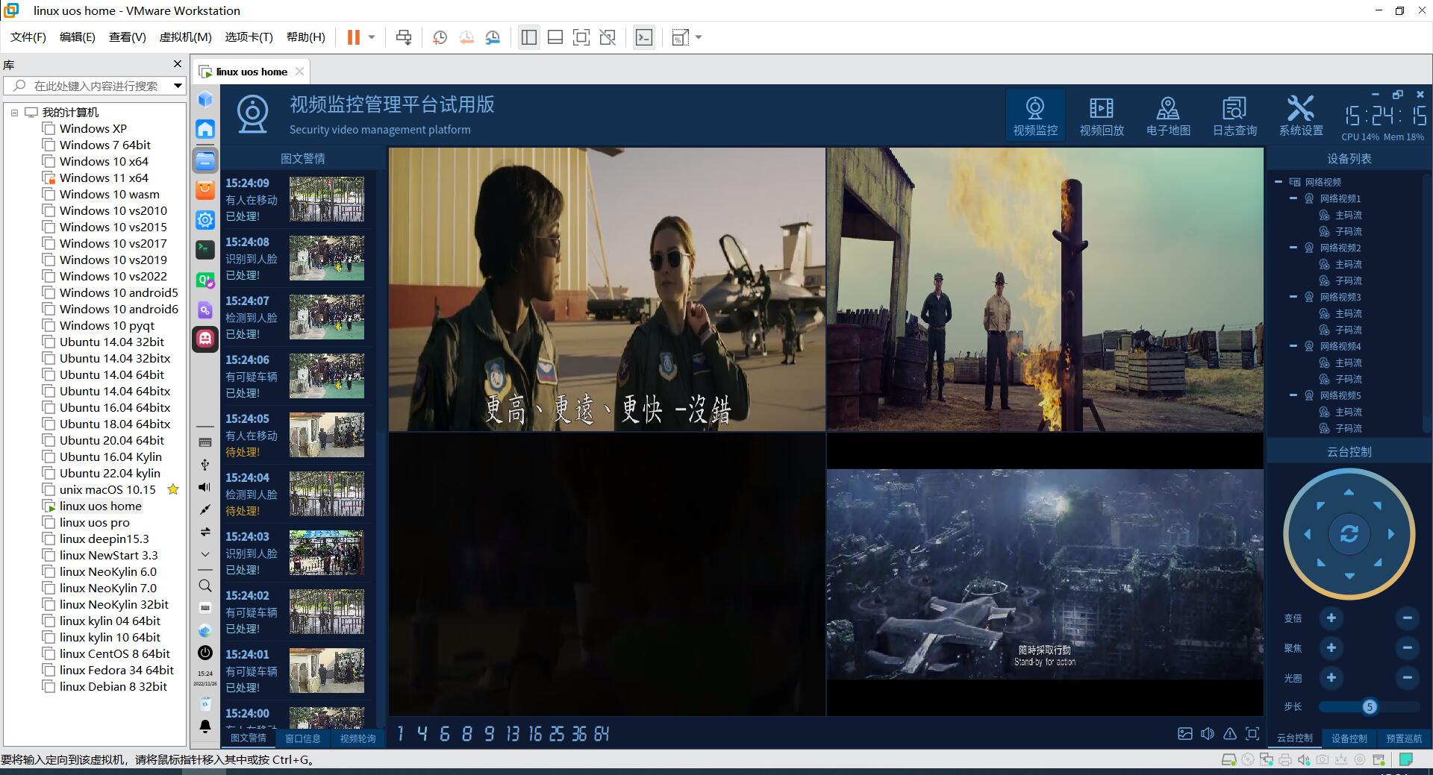Open the dropdown arrow beside the pause button
The width and height of the screenshot is (1433, 775).
coord(372,38)
